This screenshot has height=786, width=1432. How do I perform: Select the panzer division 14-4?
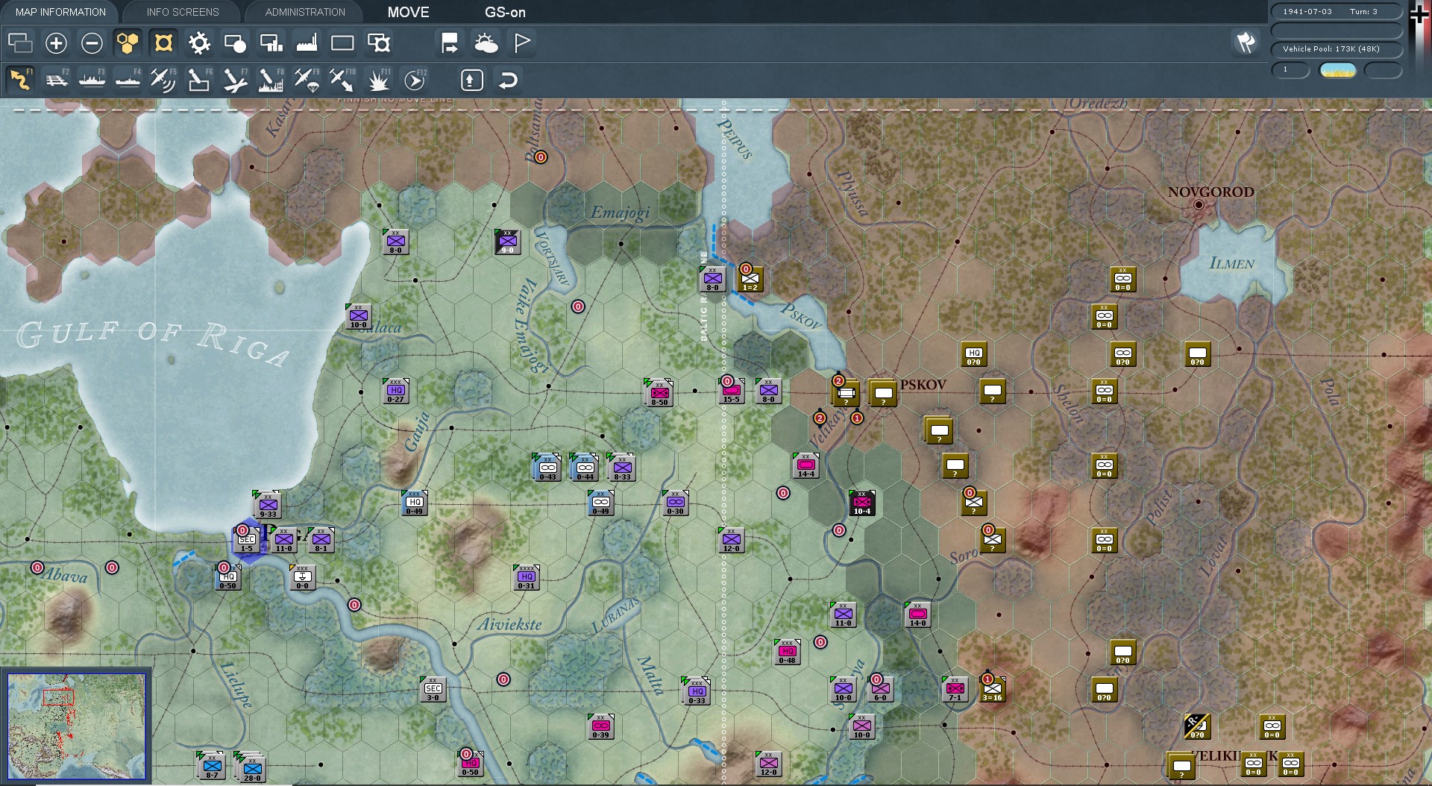(806, 465)
